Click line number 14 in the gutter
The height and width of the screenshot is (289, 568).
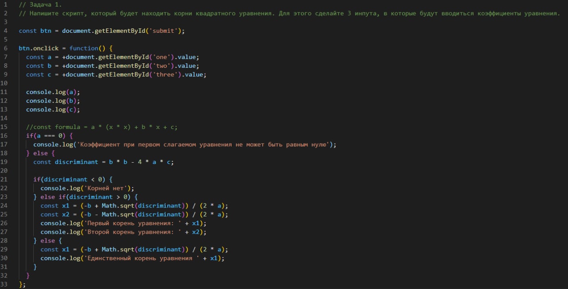[4, 118]
